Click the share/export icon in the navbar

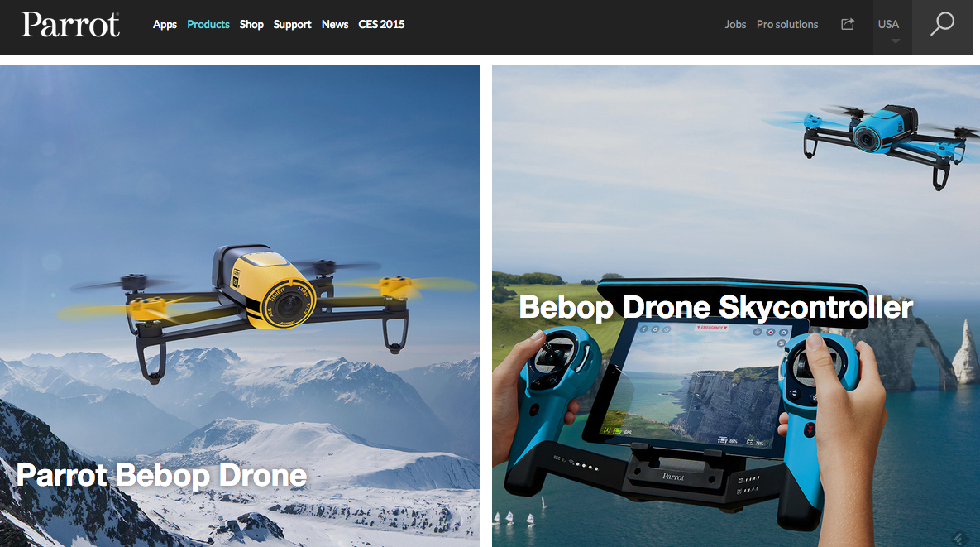pyautogui.click(x=847, y=25)
